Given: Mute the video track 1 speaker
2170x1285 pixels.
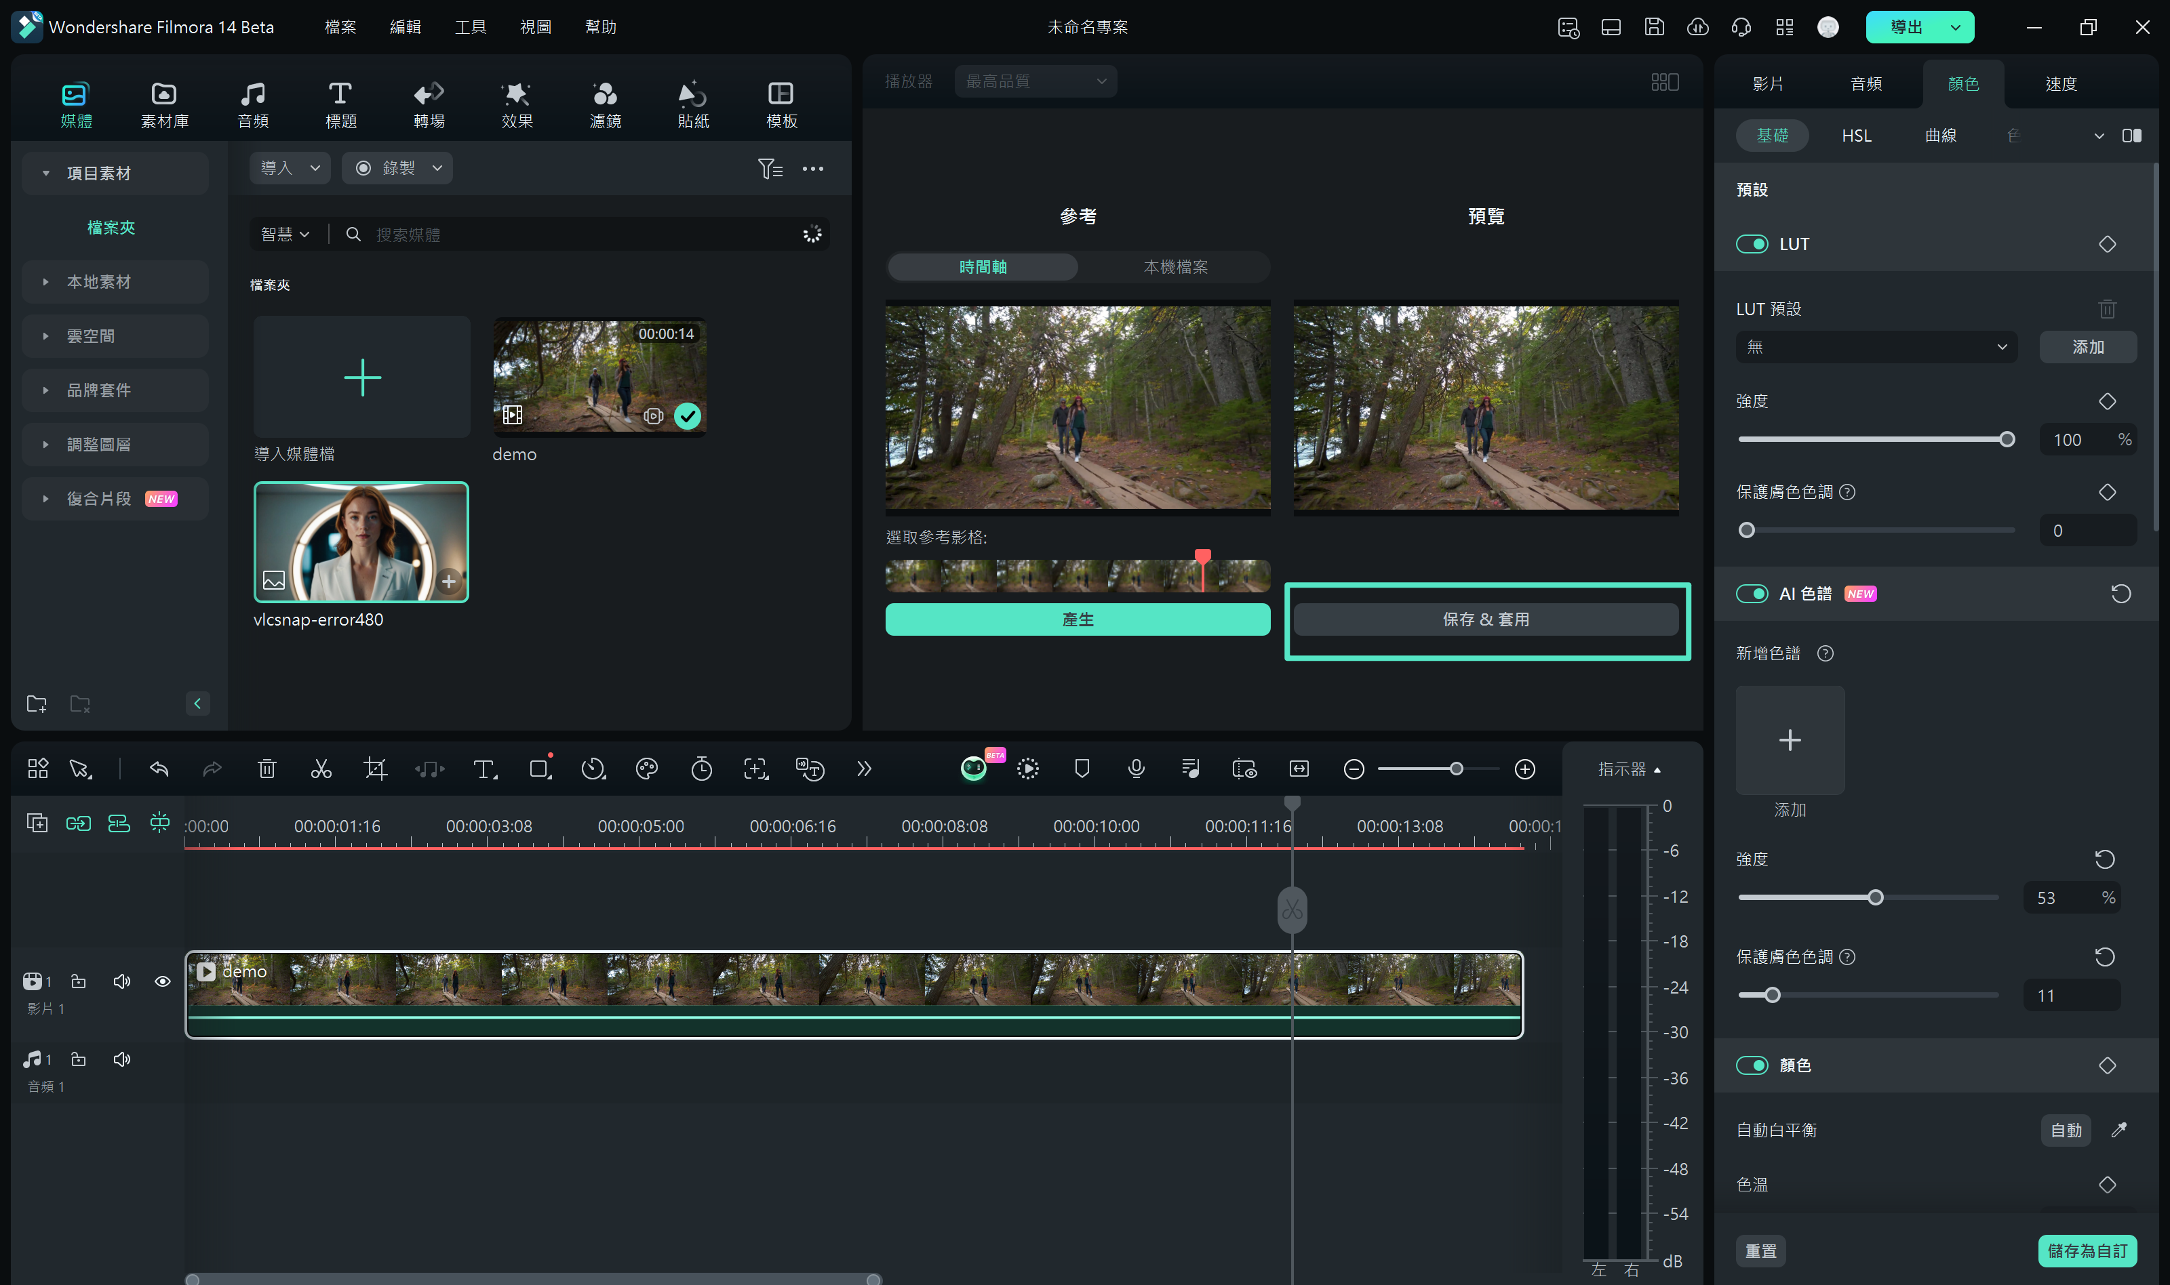Looking at the screenshot, I should coord(121,981).
